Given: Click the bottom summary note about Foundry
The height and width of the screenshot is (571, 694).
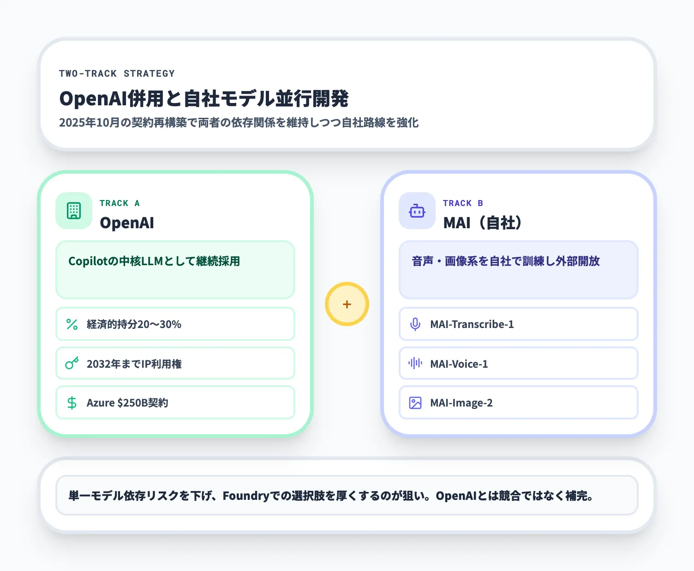Looking at the screenshot, I should point(347,496).
